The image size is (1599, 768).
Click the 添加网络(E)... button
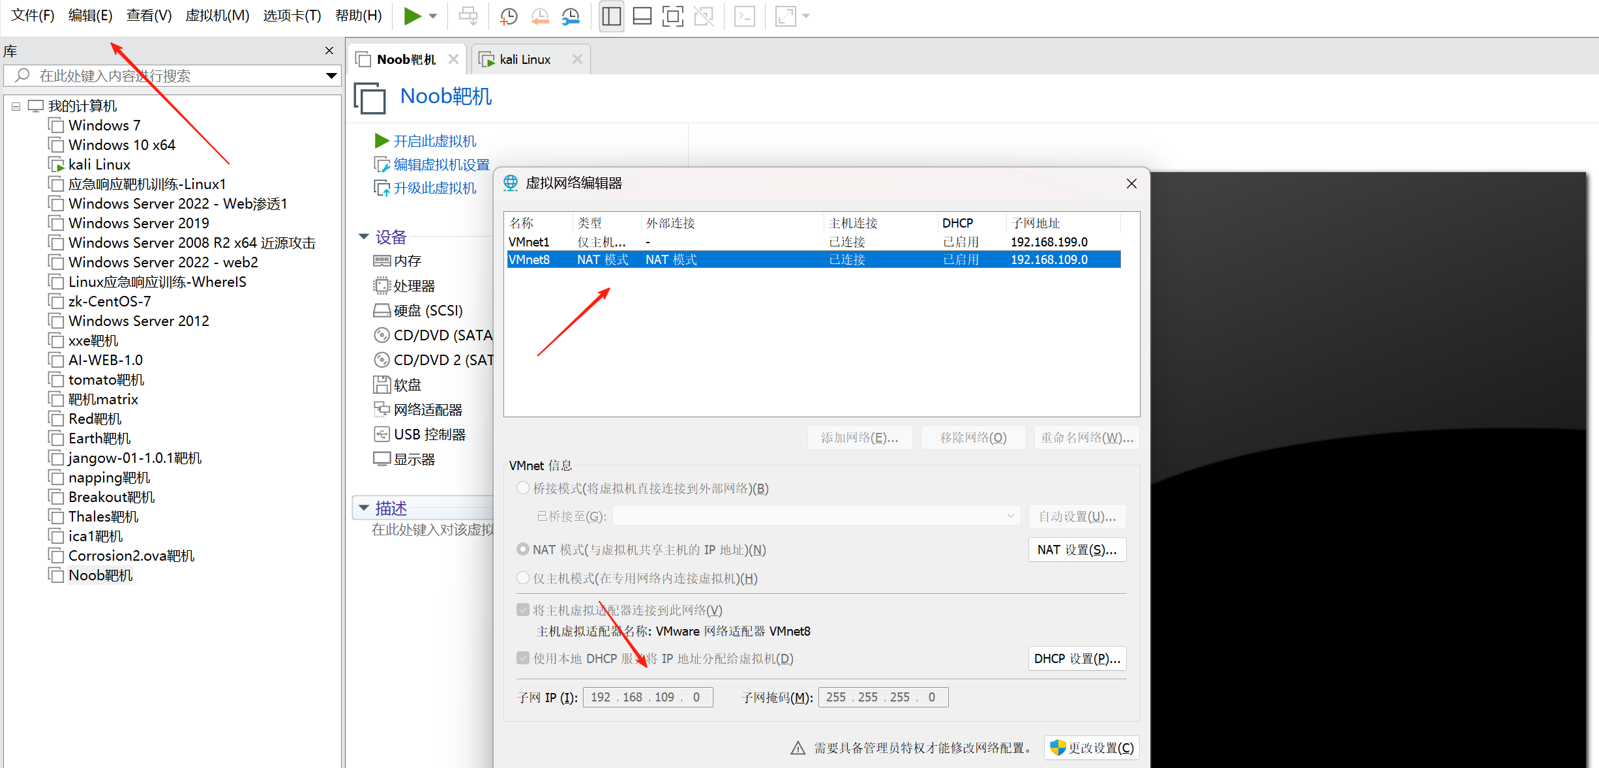point(859,437)
